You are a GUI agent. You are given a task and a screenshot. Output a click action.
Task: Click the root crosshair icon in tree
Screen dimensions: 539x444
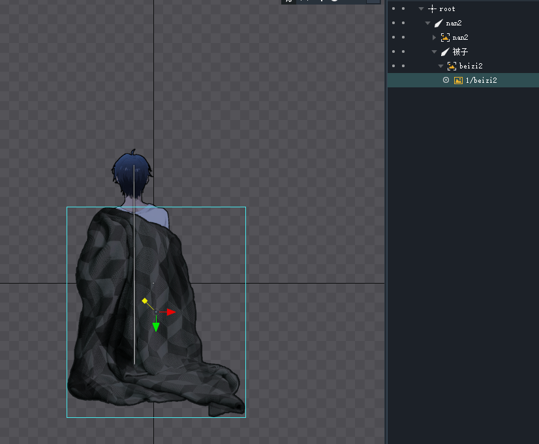(432, 8)
